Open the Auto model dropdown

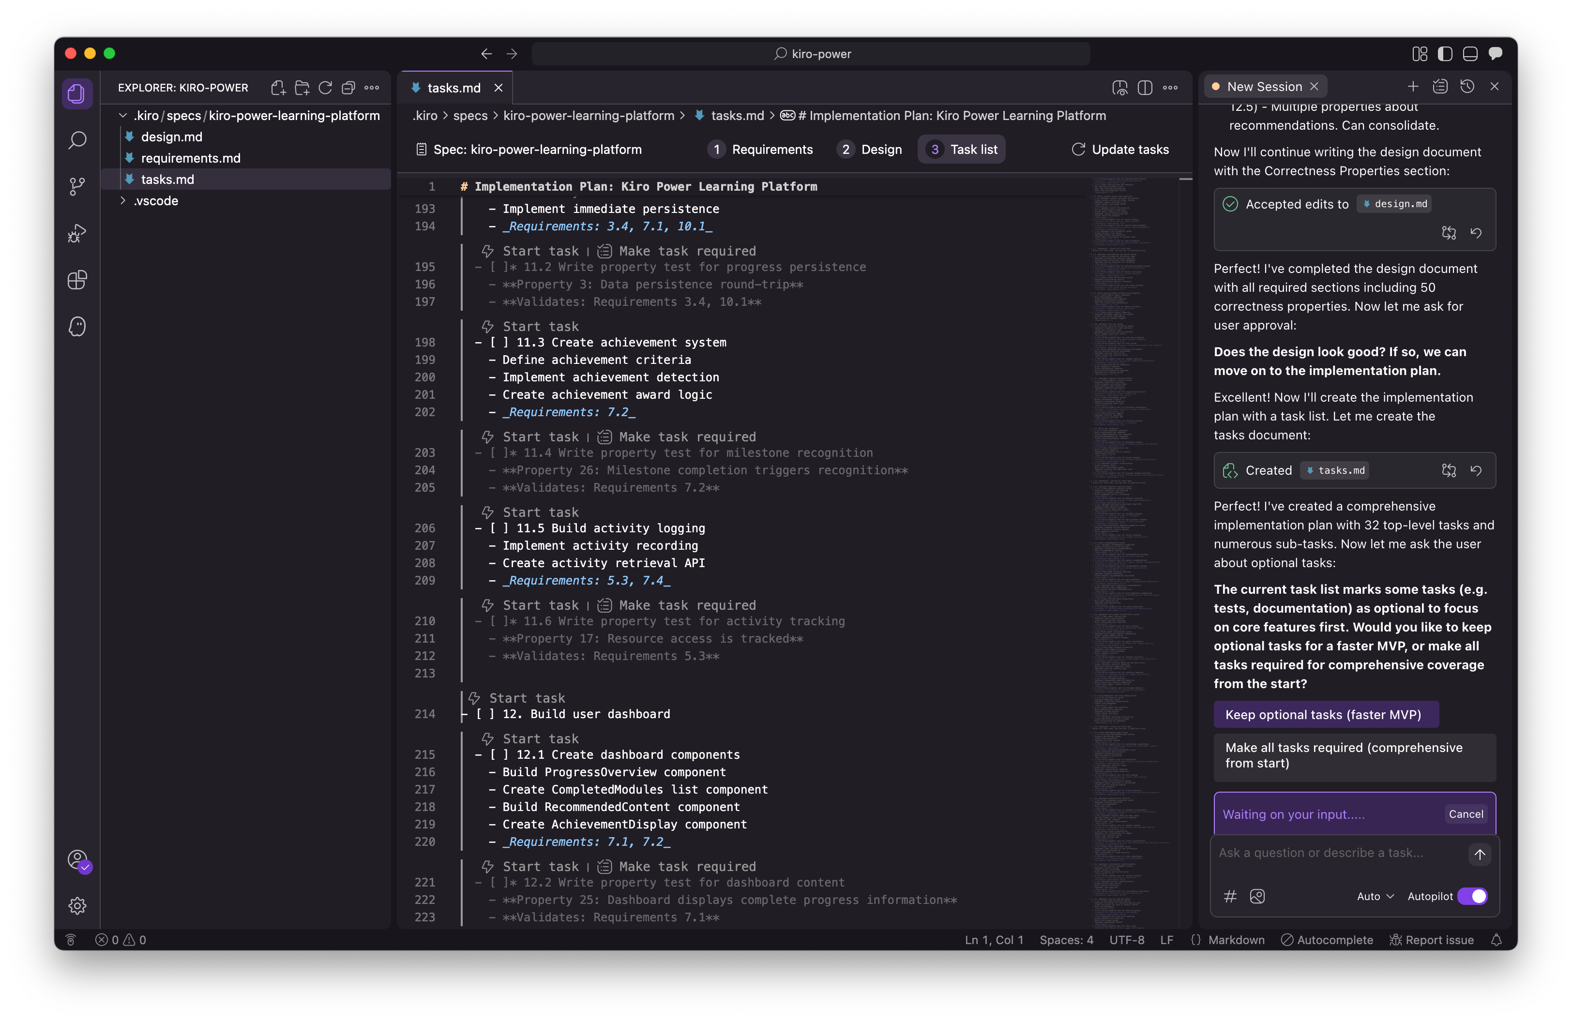1375,896
